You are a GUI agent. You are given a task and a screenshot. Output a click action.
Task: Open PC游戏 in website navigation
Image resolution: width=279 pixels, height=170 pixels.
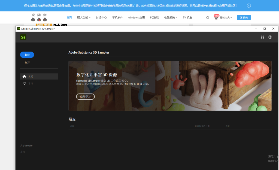(154, 17)
